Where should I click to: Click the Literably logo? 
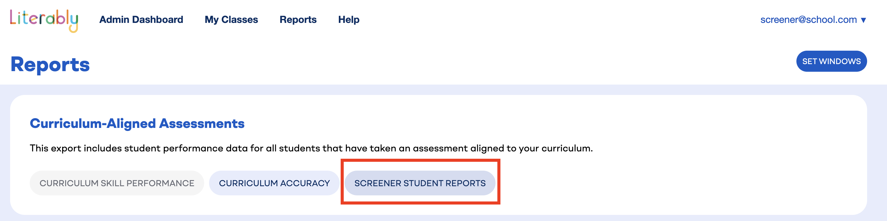coord(44,20)
